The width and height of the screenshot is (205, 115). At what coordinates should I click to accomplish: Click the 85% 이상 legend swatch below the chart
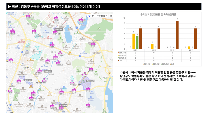point(161,64)
